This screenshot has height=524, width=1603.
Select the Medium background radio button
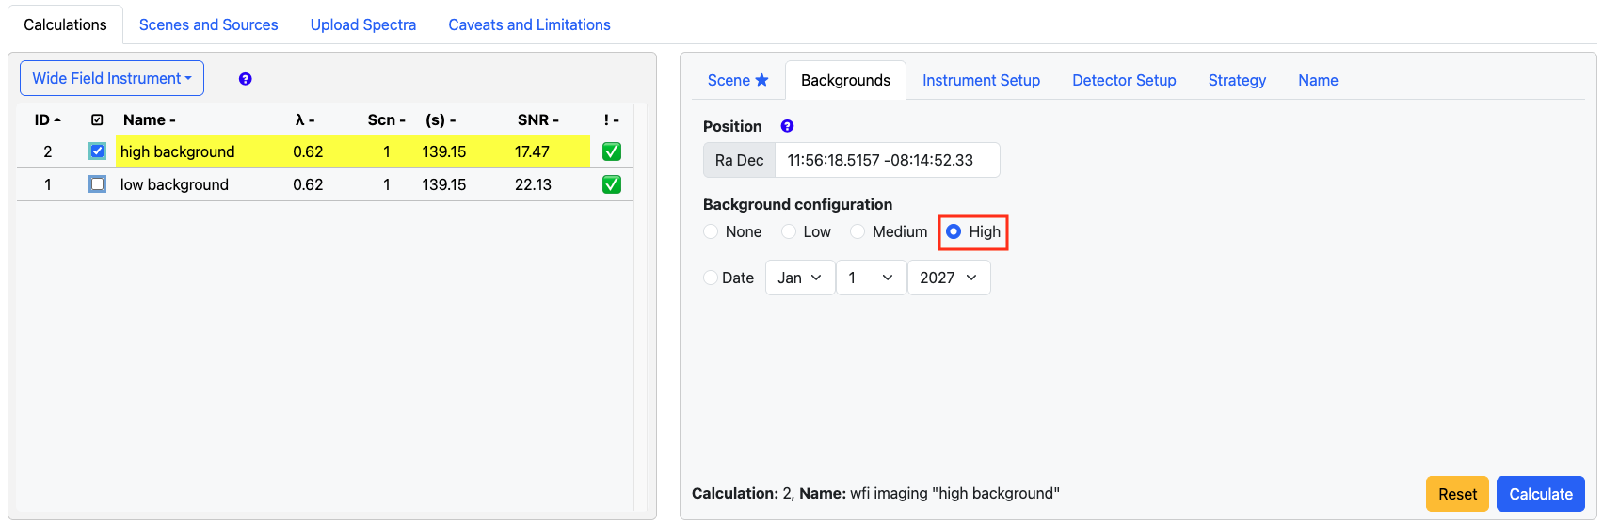(x=858, y=231)
